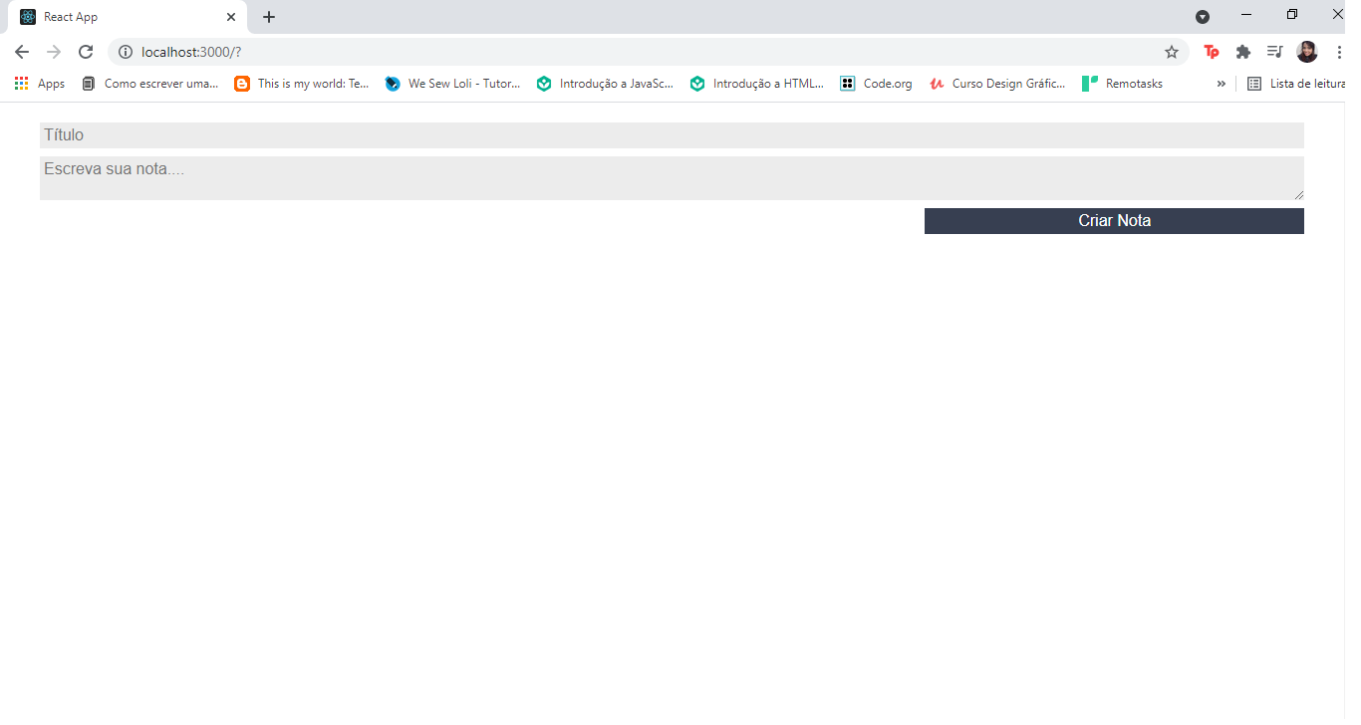Viewport: 1361px width, 725px height.
Task: Open the Code.org bookmark
Action: click(877, 84)
